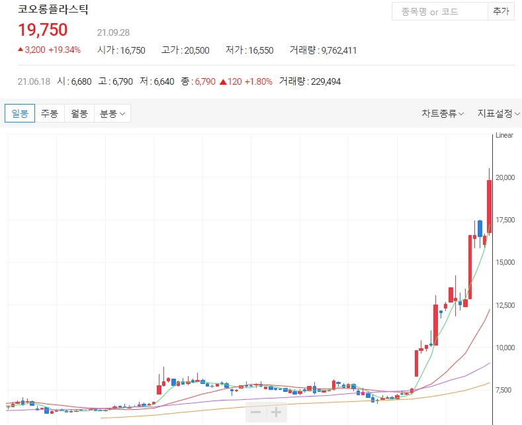Select the 일봉 daily chart tab
The image size is (522, 425).
(x=20, y=113)
